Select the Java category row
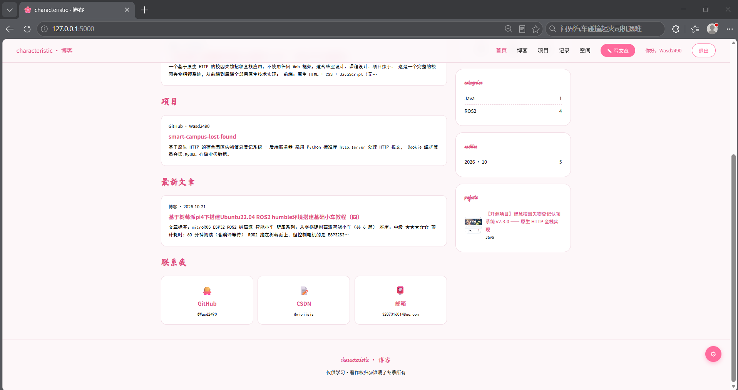This screenshot has width=738, height=390. pos(513,99)
